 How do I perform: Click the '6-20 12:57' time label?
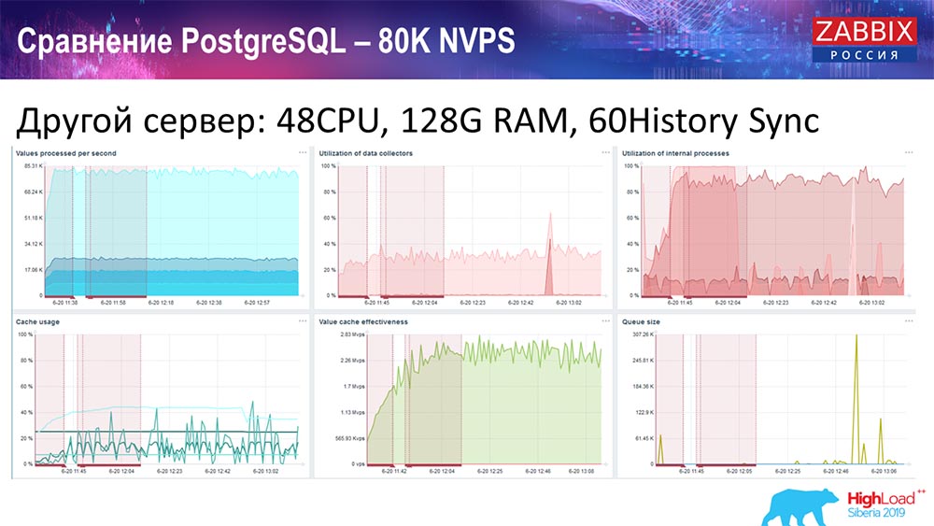click(257, 303)
